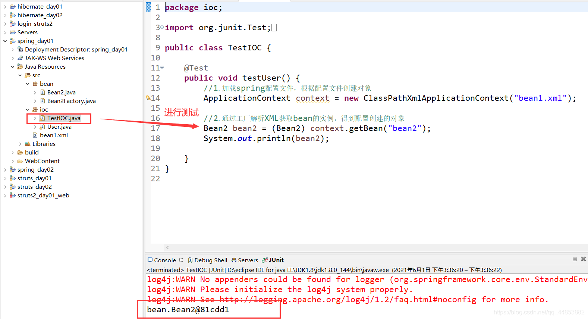This screenshot has width=588, height=319.
Task: Expand the Libraries node arrow
Action: 20,144
